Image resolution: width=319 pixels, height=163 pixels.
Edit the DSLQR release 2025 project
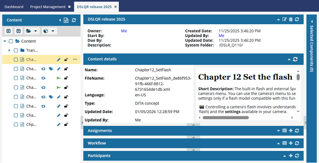click(284, 19)
